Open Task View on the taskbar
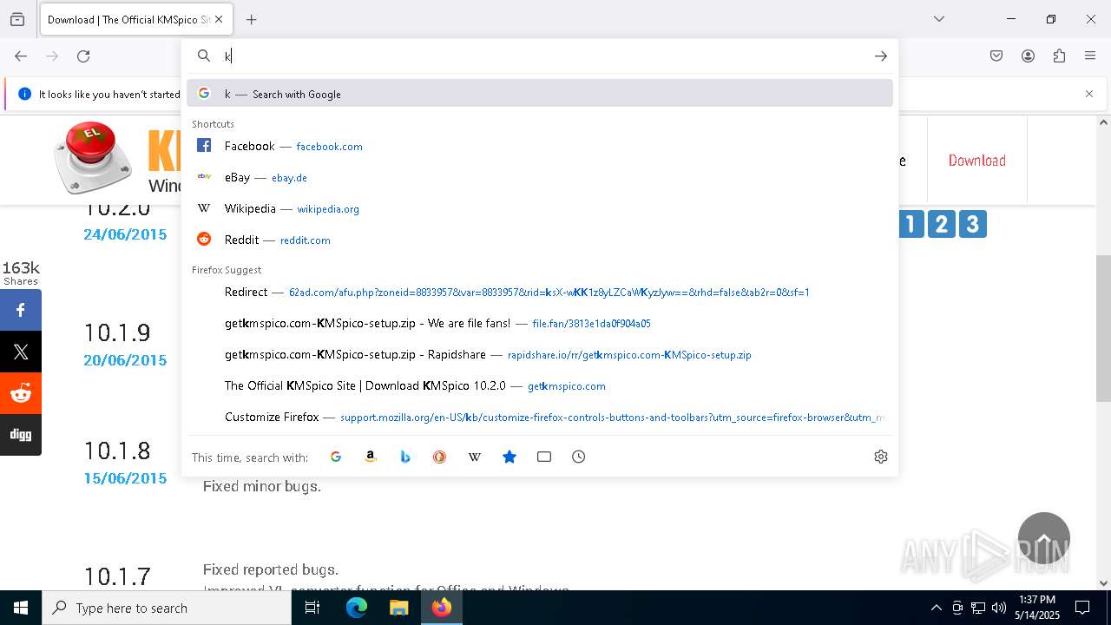Screen dimensions: 1111x625 tap(312, 608)
